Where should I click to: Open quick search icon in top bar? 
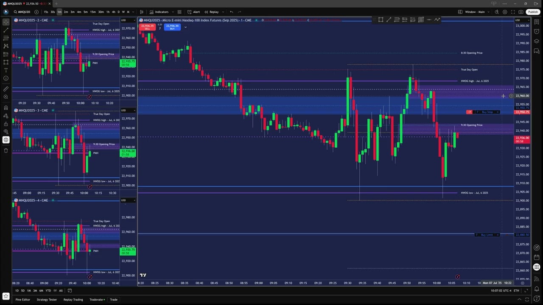[x=497, y=12]
